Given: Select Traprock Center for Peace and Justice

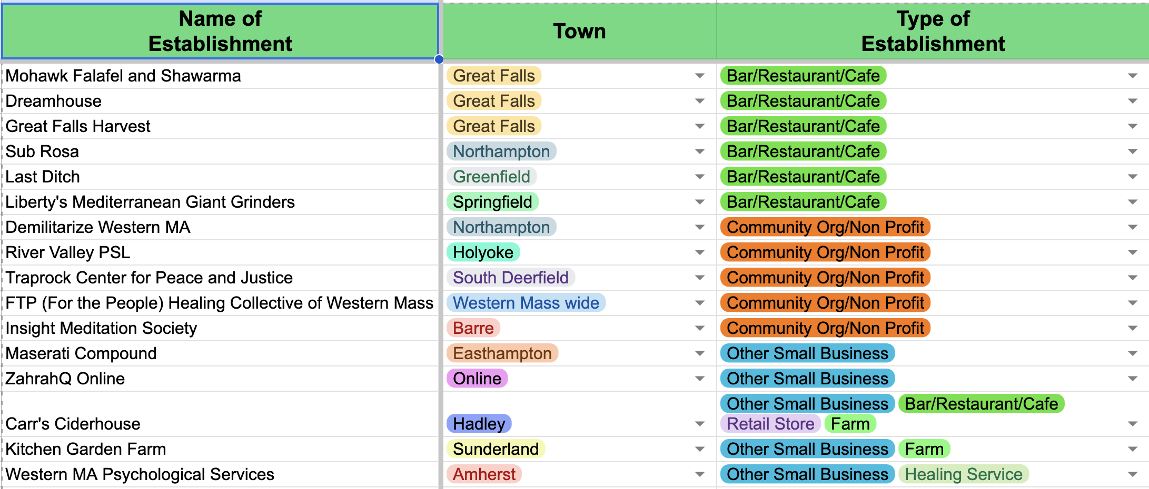Looking at the screenshot, I should (220, 278).
